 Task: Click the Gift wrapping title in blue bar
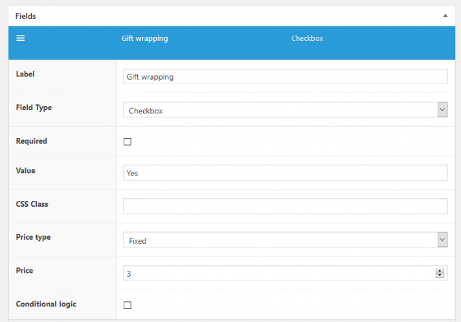(144, 38)
